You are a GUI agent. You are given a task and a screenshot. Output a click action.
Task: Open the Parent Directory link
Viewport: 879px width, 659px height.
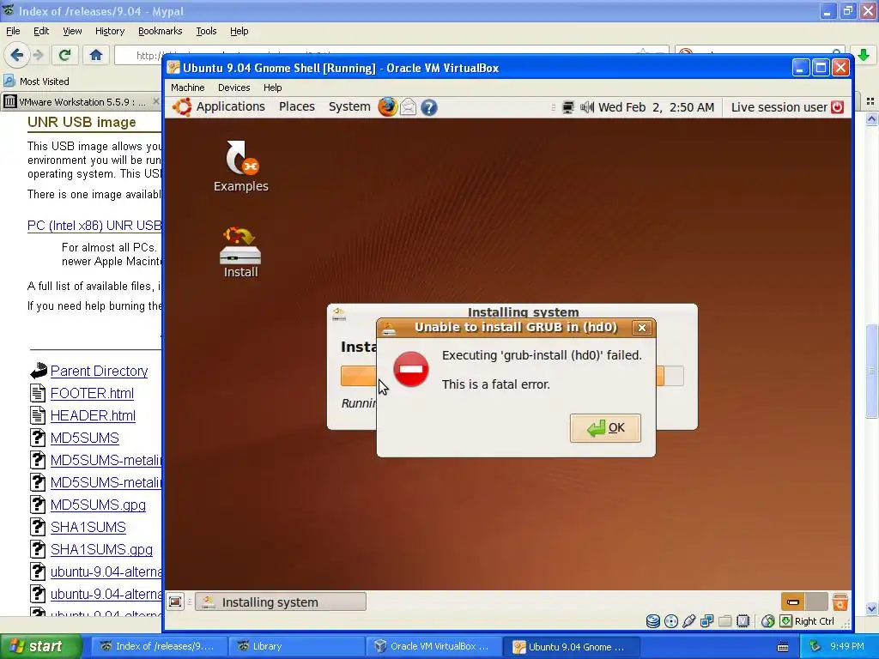100,371
